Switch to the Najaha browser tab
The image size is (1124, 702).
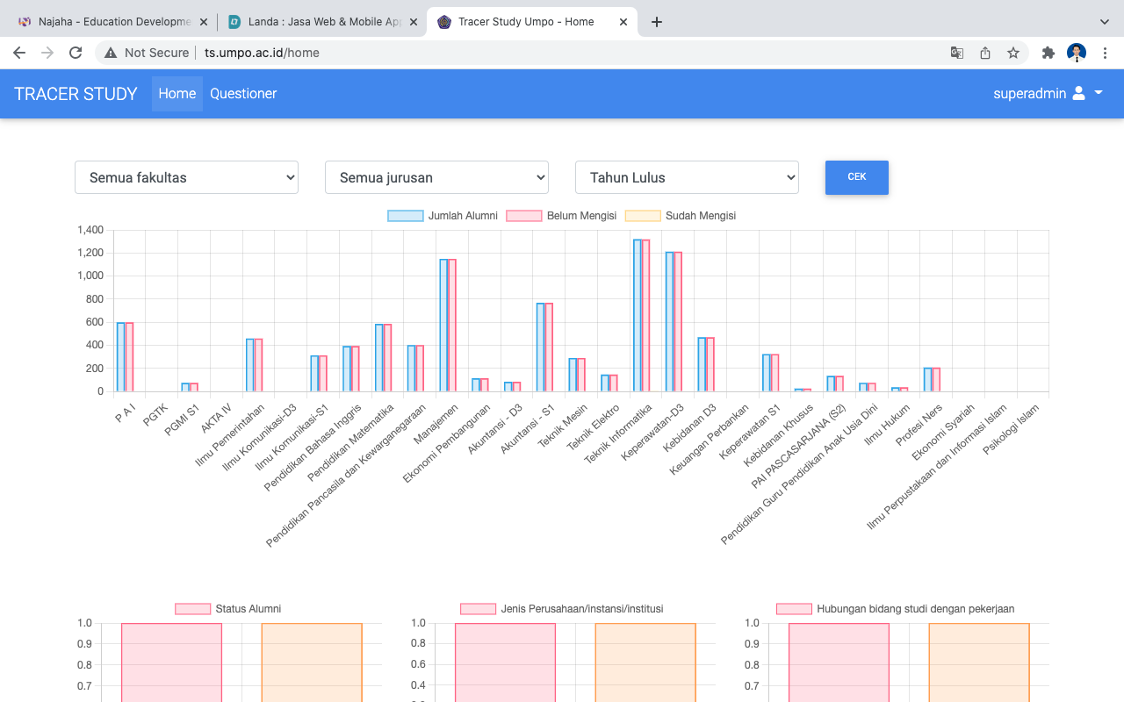pyautogui.click(x=105, y=22)
